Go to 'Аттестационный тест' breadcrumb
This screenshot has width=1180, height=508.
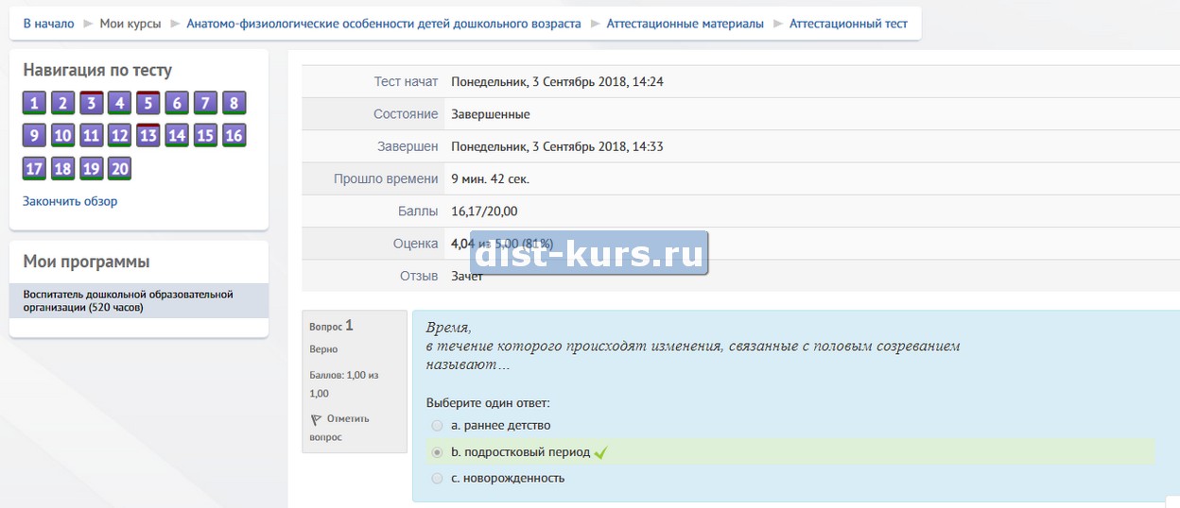point(848,24)
